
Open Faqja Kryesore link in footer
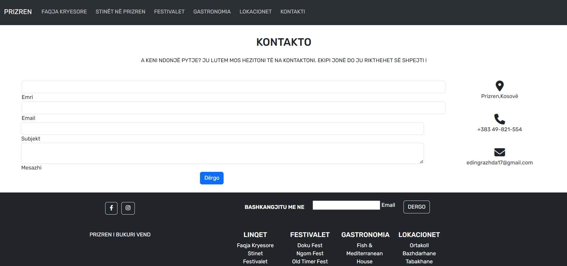pyautogui.click(x=255, y=245)
